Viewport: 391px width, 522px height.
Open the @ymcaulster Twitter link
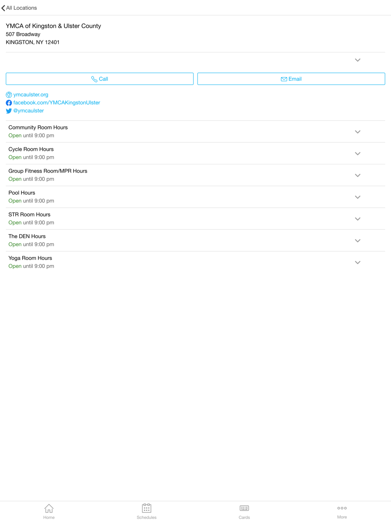(x=29, y=111)
